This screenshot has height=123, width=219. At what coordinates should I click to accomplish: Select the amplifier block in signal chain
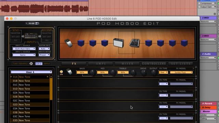point(118,43)
